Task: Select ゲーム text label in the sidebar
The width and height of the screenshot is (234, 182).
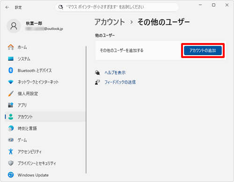Action: [x=22, y=140]
